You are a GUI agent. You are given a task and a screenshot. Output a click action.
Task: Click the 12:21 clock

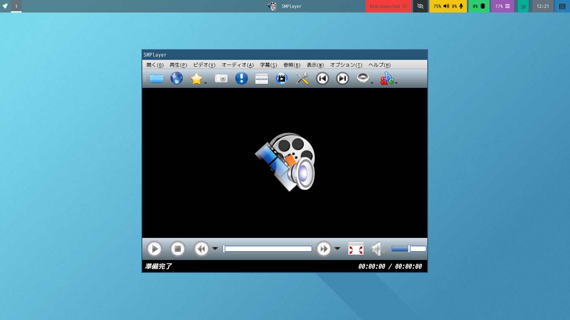click(543, 6)
